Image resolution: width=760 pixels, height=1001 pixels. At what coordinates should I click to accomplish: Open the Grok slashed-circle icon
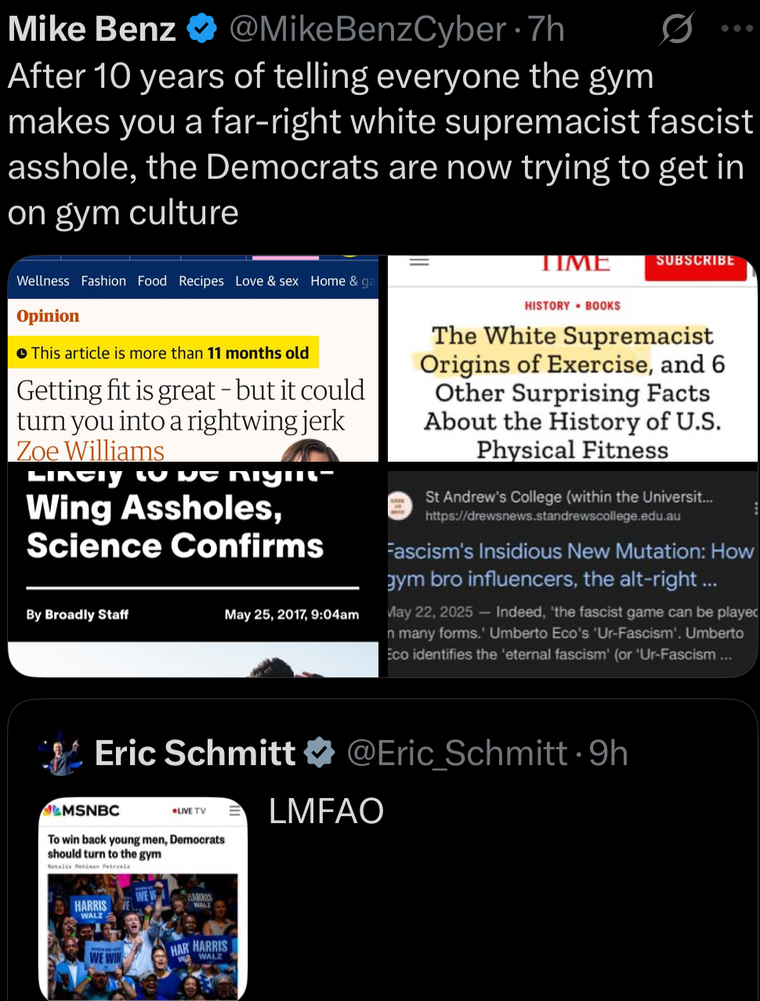(676, 30)
